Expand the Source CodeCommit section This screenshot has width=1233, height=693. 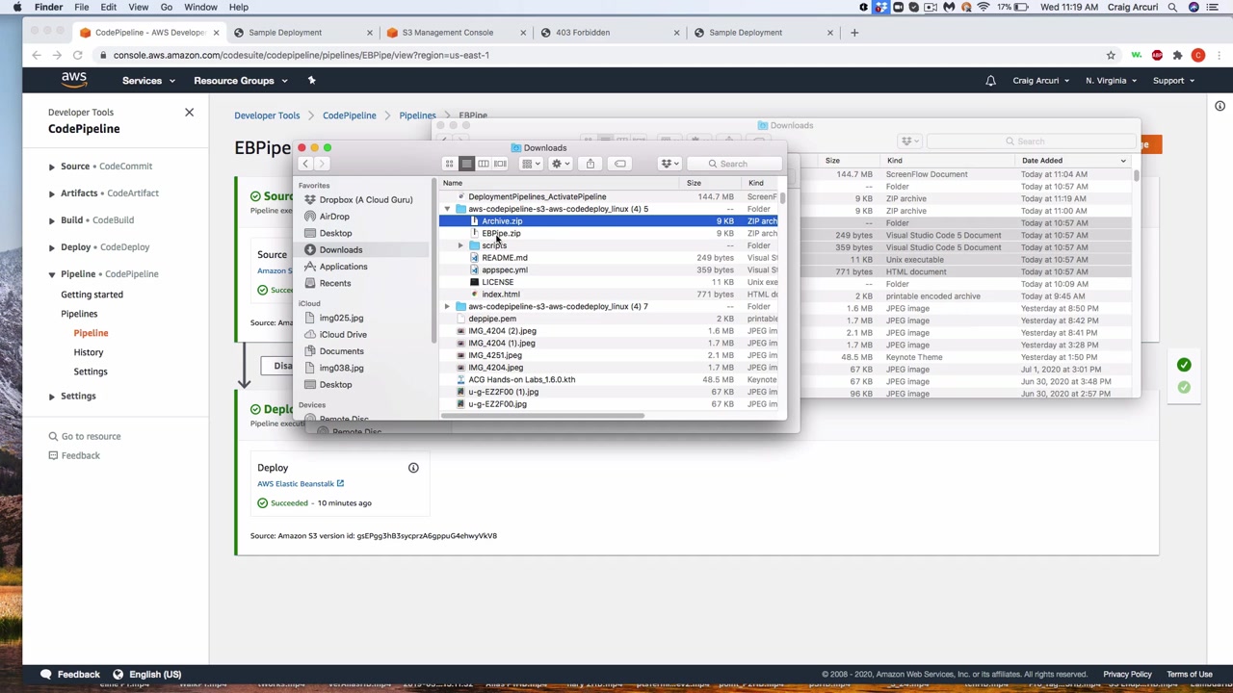point(52,167)
